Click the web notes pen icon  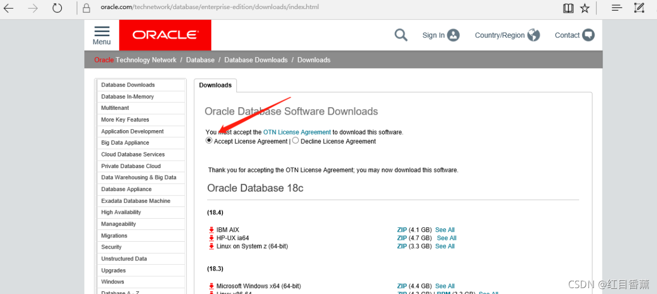(x=639, y=8)
